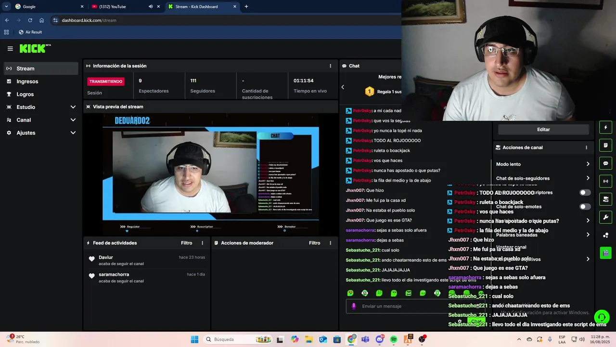Pick the first green emote under chat
Screen dimensions: 616x347
[350, 293]
